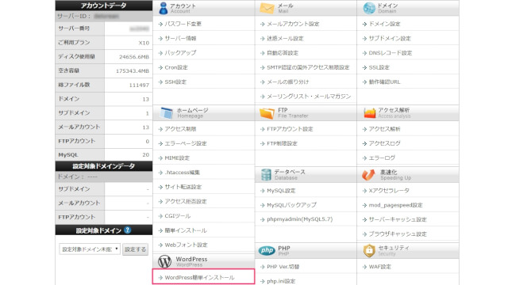Open the SSL設定 link
Image resolution: width=508 pixels, height=285 pixels.
379,67
